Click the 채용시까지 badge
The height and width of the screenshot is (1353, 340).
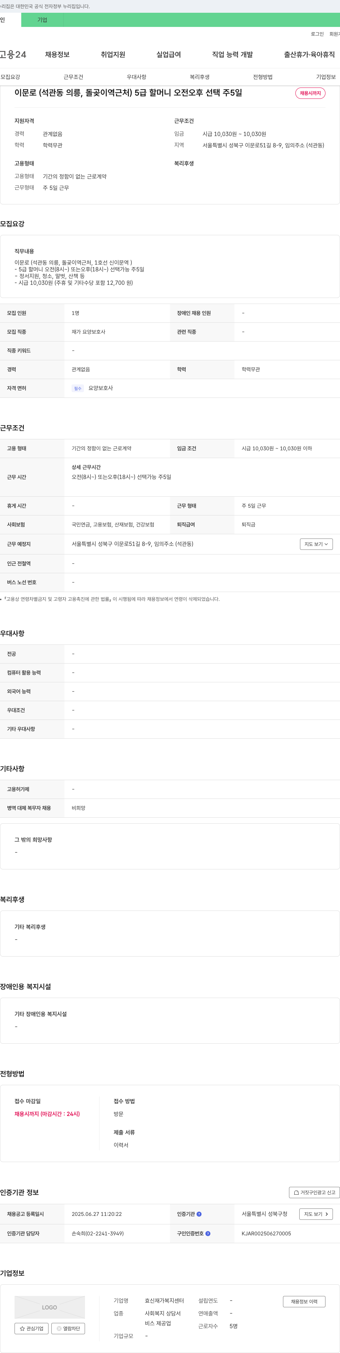tap(310, 93)
